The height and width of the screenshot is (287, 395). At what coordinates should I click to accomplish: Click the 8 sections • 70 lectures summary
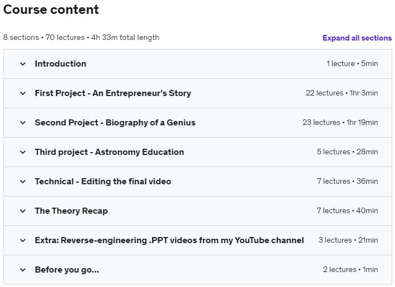click(81, 38)
